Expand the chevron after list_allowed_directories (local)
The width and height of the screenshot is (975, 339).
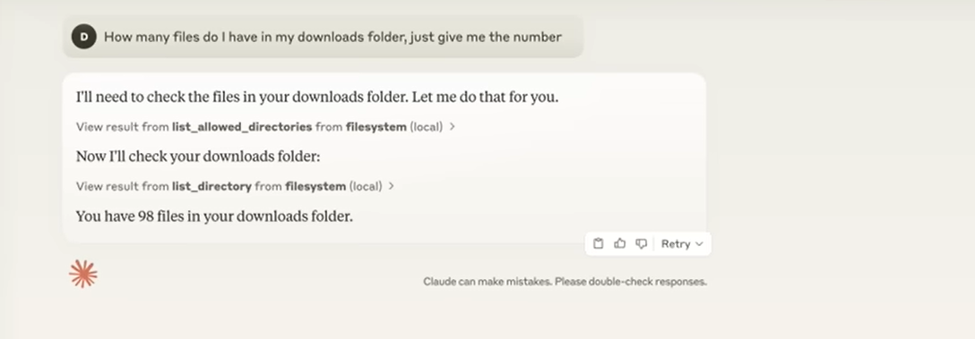[452, 127]
